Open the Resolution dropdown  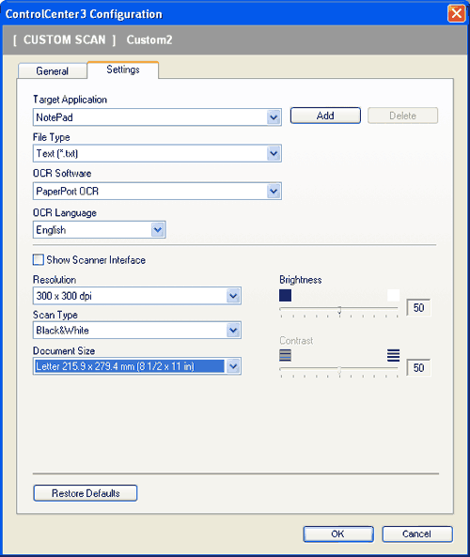point(233,296)
